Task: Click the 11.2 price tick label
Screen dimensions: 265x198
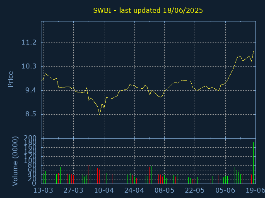Action: 29,42
